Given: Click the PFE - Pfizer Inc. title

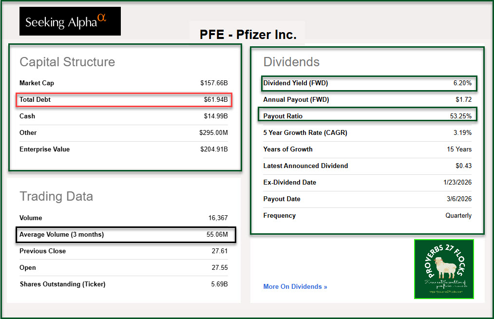Looking at the screenshot, I should (248, 35).
